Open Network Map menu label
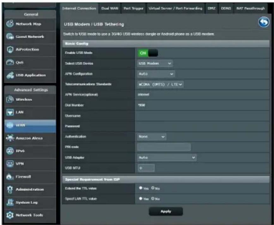274x225 pixels. click(x=28, y=24)
